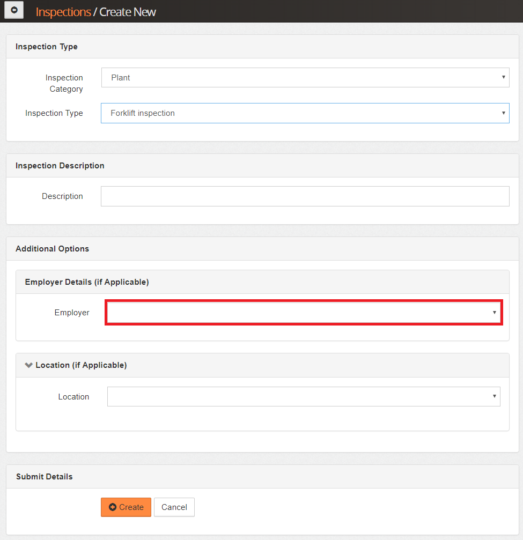Collapse Location section using chevron icon
Image resolution: width=523 pixels, height=540 pixels.
29,365
